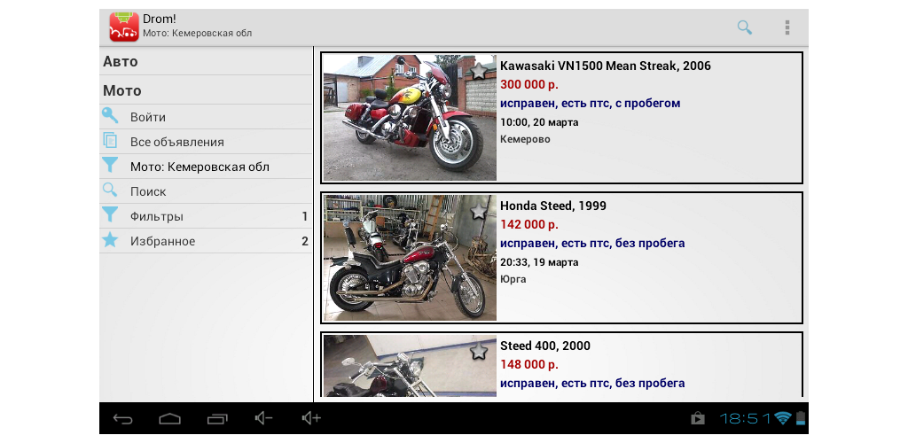
Task: Select the Авто section
Action: point(206,61)
